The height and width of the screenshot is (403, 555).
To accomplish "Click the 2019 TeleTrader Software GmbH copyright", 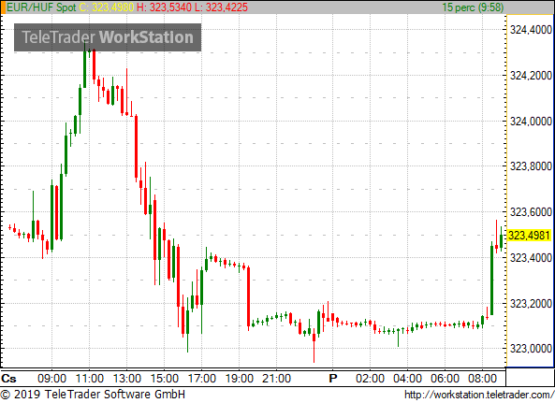I will coord(93,395).
